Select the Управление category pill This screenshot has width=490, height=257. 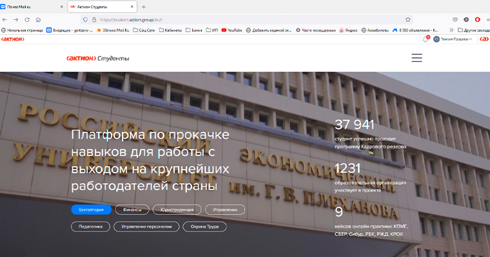point(225,209)
